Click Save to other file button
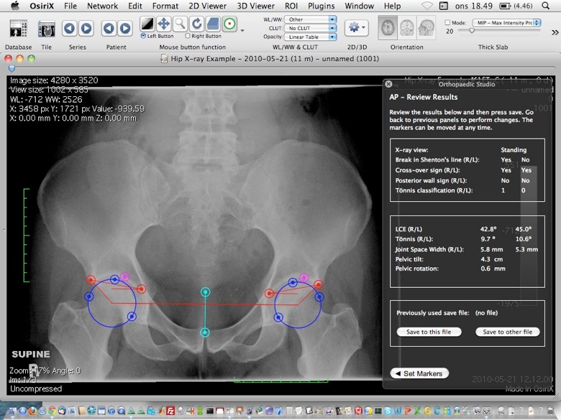 [x=507, y=332]
